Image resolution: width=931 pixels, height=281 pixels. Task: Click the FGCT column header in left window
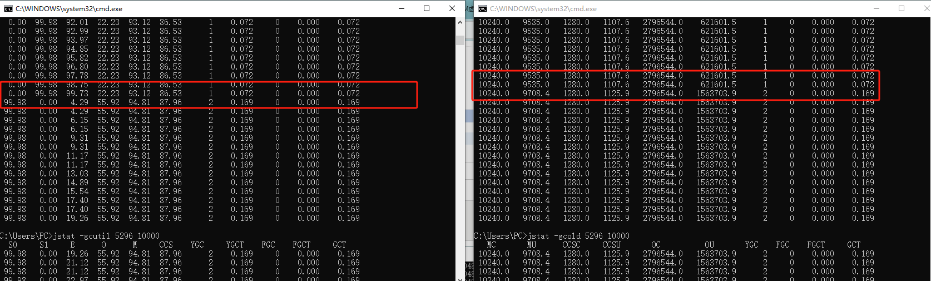pyautogui.click(x=301, y=245)
